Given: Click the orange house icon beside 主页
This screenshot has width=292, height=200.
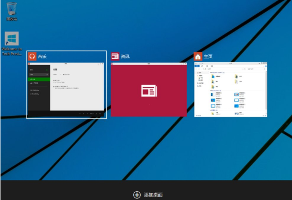Looking at the screenshot, I should (x=198, y=56).
